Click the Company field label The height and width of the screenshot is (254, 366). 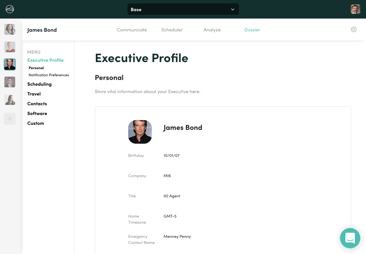pos(137,176)
